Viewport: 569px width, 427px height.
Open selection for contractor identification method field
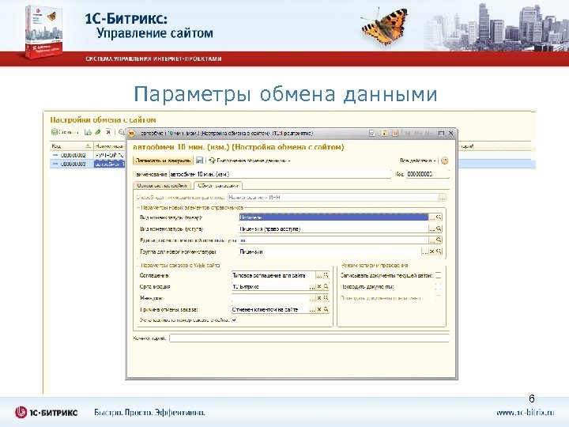(443, 198)
